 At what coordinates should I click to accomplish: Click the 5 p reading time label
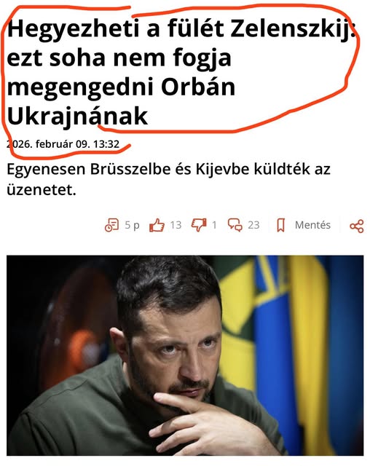point(132,225)
